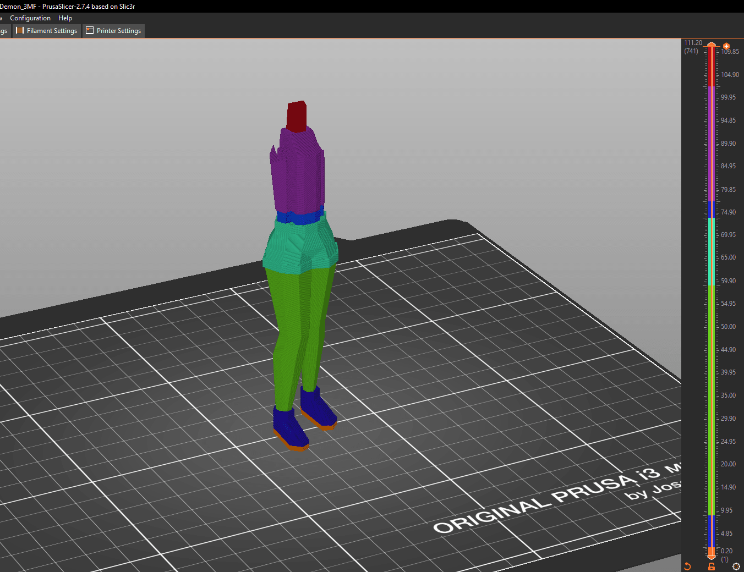Click the 104.90 height tick label
The image size is (744, 572).
click(x=730, y=75)
